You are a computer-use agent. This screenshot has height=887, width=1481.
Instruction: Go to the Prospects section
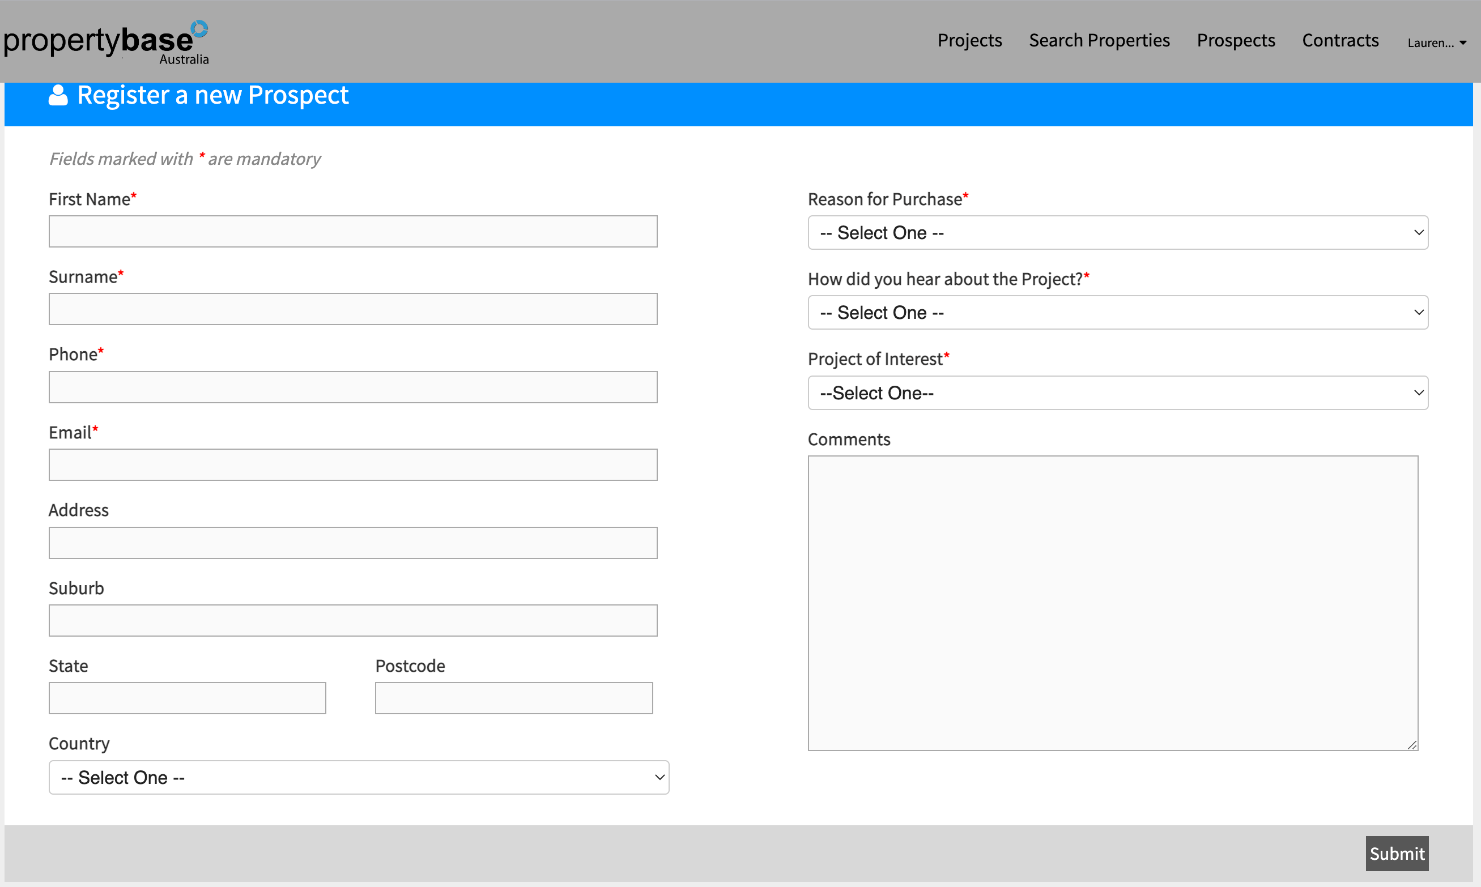pyautogui.click(x=1235, y=40)
